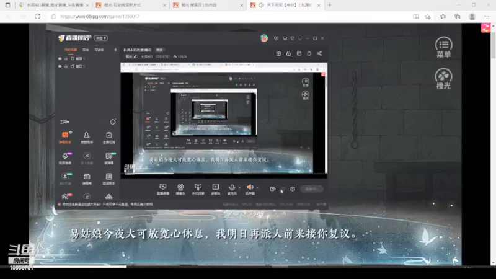The height and width of the screenshot is (279, 496).
Task: Toggle visibility eye of source 截屏 1
Action: tap(60, 58)
